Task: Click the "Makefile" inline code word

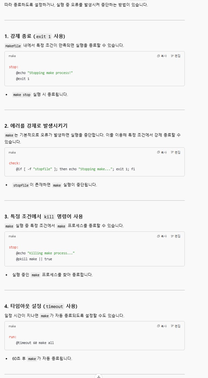Action: (x=13, y=46)
